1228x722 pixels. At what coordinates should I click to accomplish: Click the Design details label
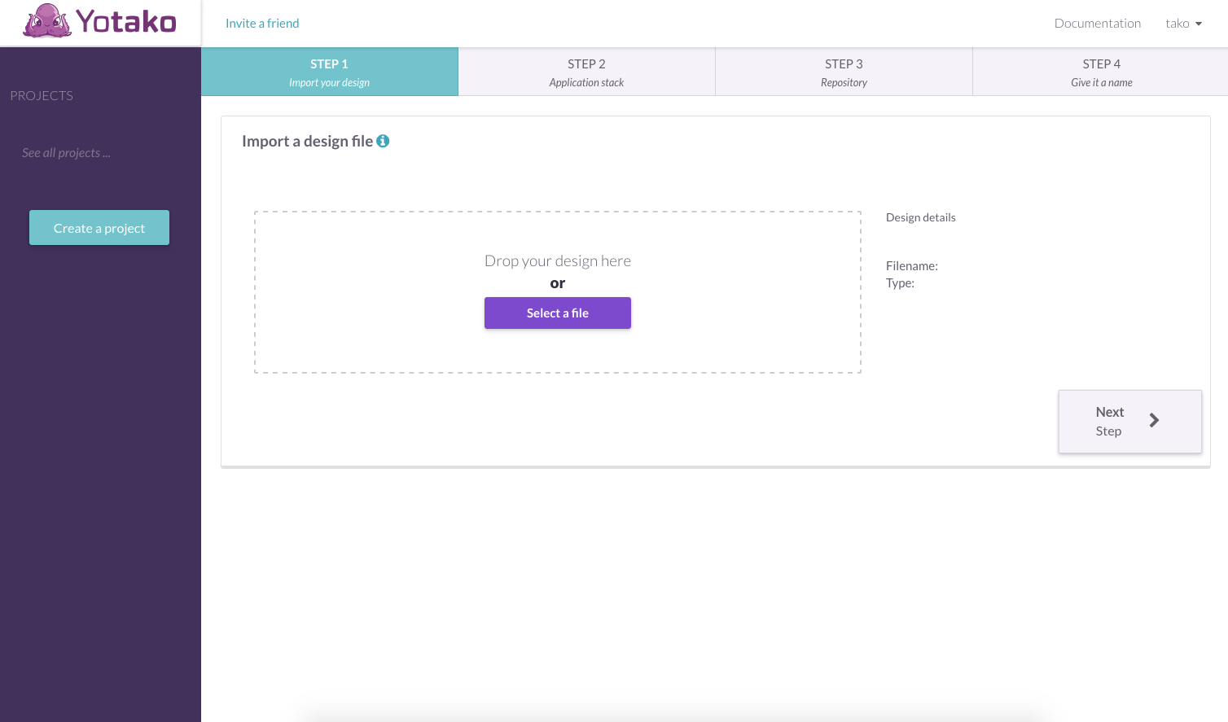pyautogui.click(x=920, y=217)
